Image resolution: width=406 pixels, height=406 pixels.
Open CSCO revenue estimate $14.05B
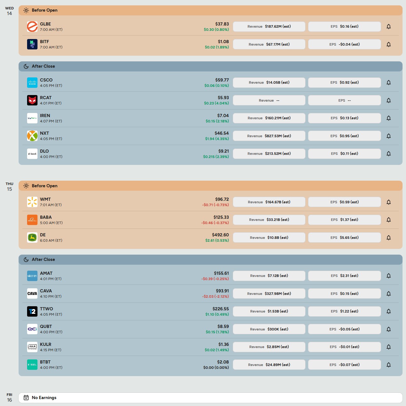pos(269,82)
